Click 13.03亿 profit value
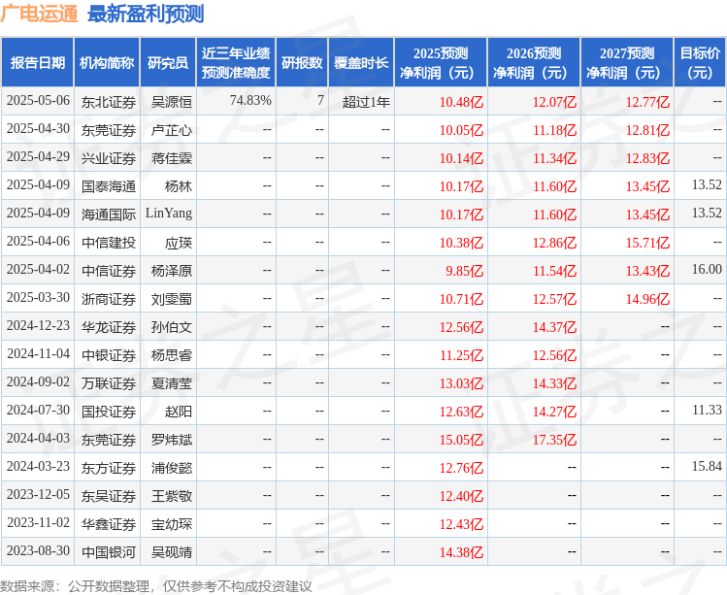The image size is (727, 595). pyautogui.click(x=461, y=383)
